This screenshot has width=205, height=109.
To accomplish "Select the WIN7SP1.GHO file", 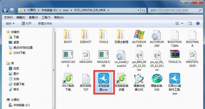I will coord(192,58).
